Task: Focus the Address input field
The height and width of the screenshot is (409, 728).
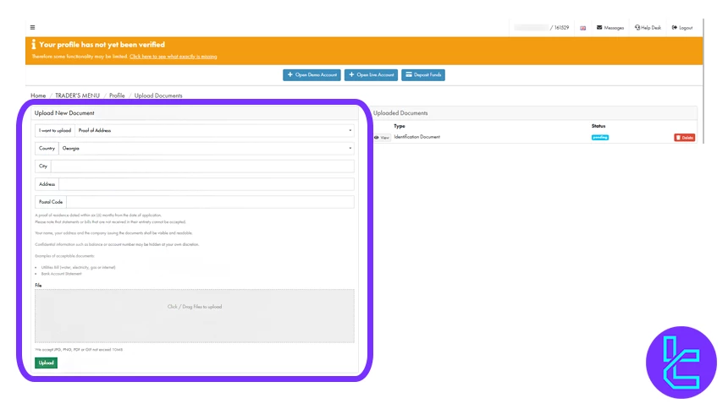Action: coord(207,184)
